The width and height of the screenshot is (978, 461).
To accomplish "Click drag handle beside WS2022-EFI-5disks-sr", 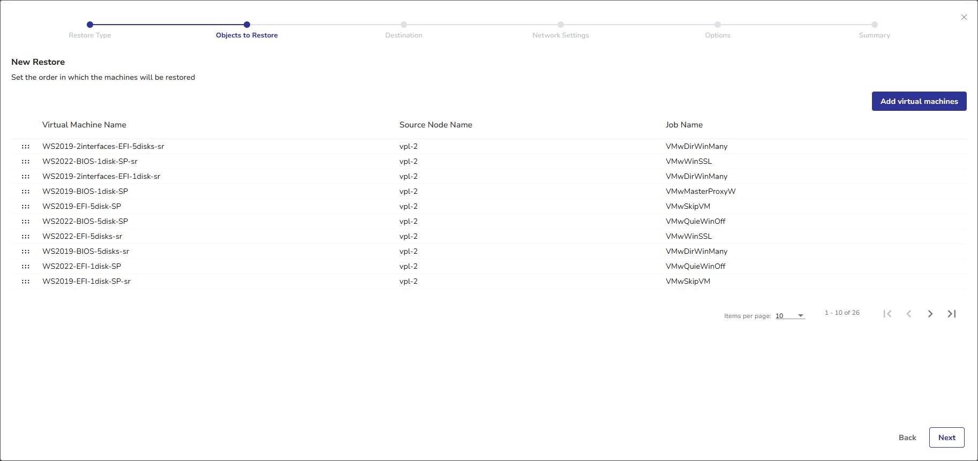I will pyautogui.click(x=26, y=237).
